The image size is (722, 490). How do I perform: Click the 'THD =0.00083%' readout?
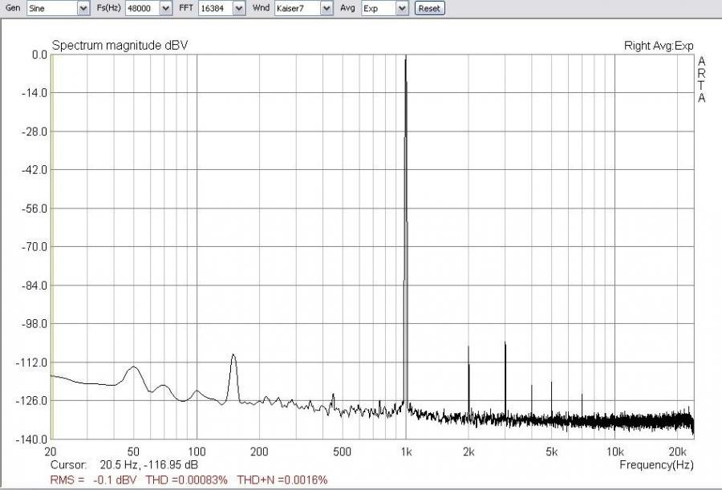[x=186, y=480]
